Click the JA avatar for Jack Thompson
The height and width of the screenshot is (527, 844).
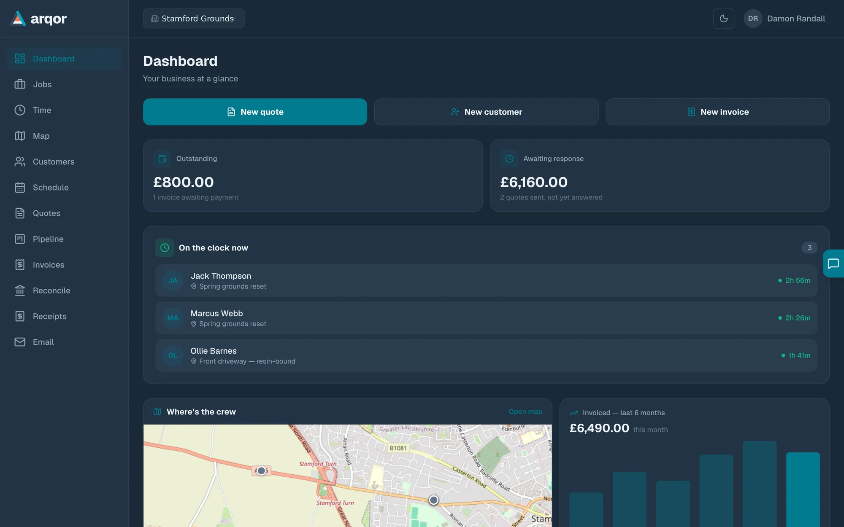coord(173,280)
